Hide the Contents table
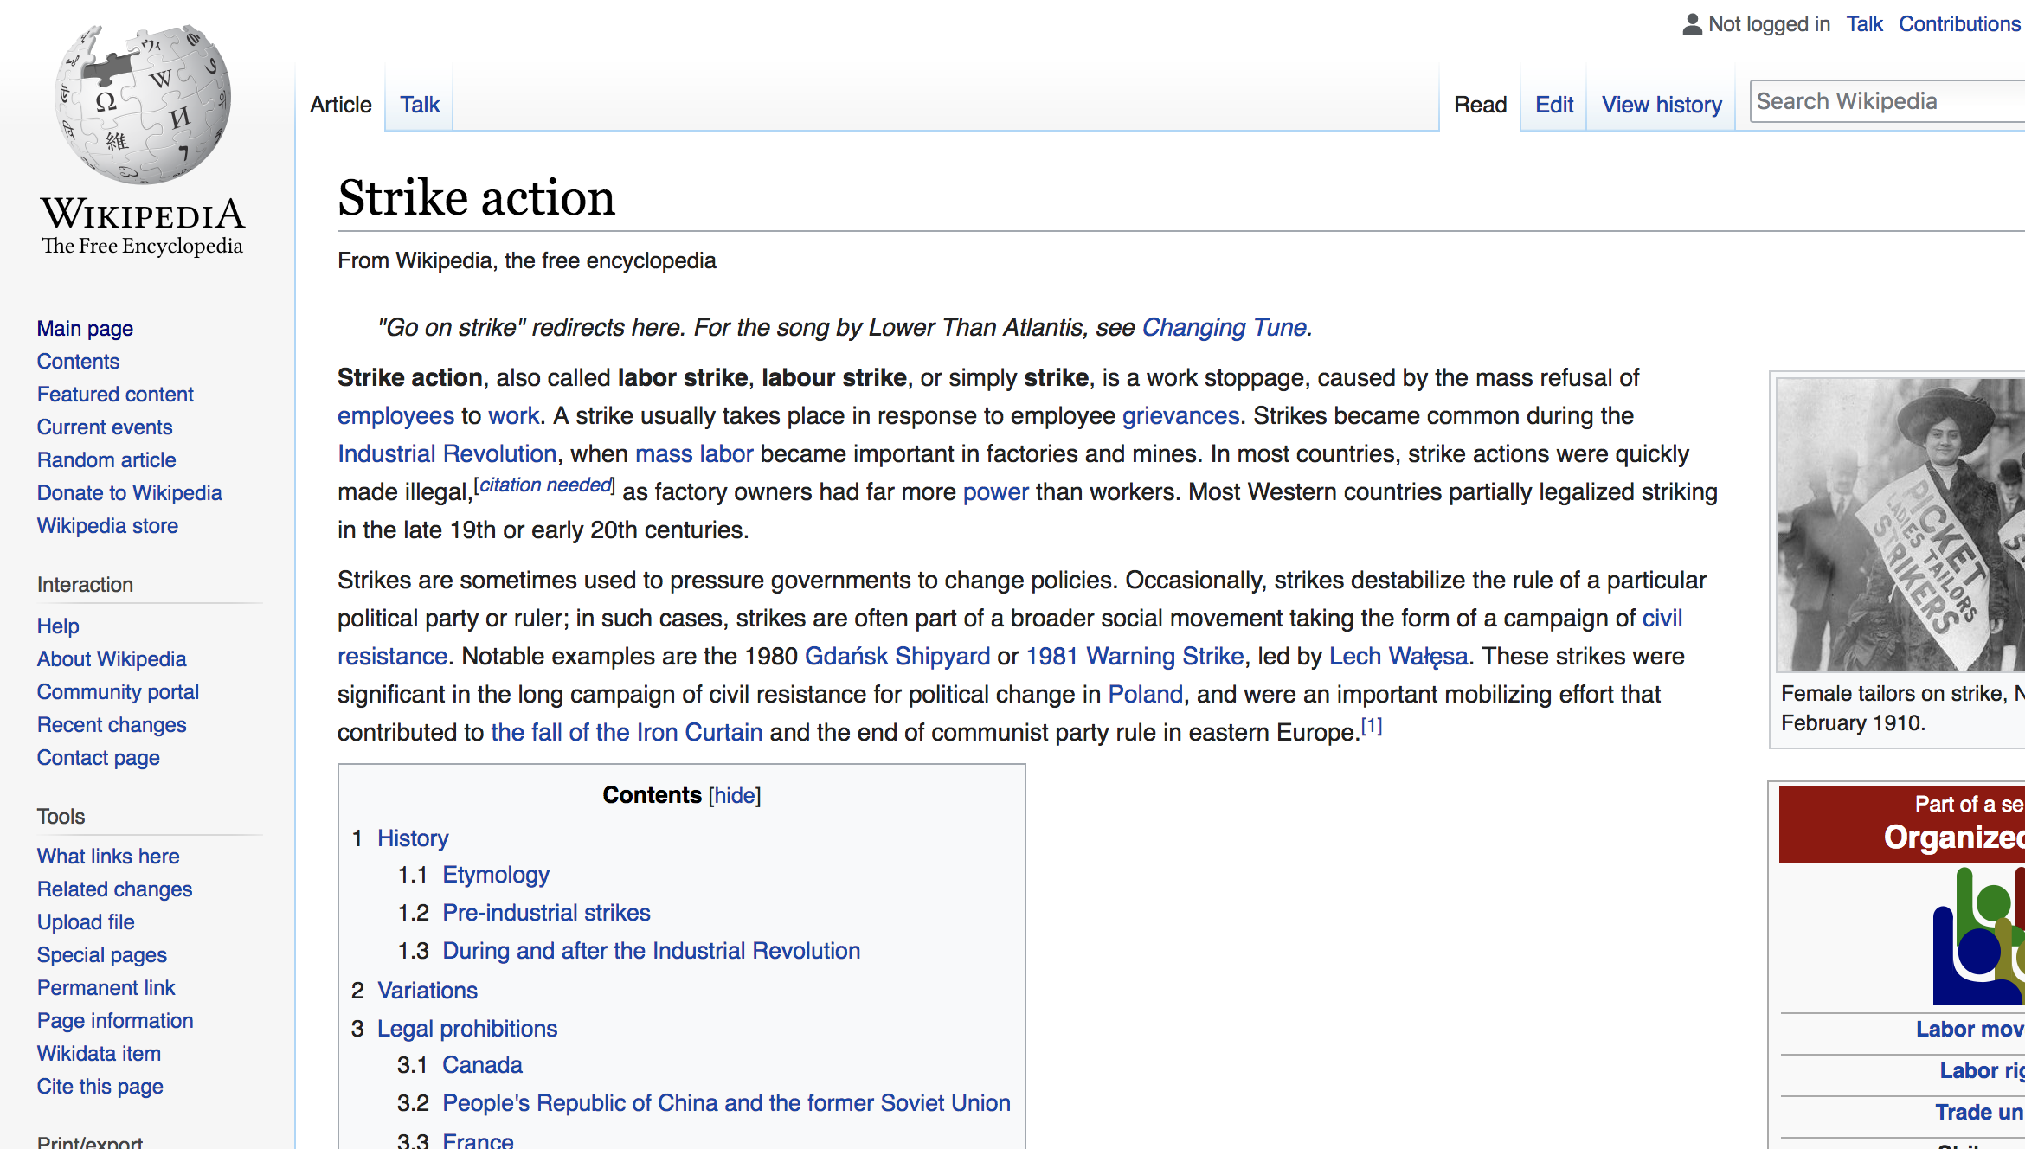 point(735,795)
